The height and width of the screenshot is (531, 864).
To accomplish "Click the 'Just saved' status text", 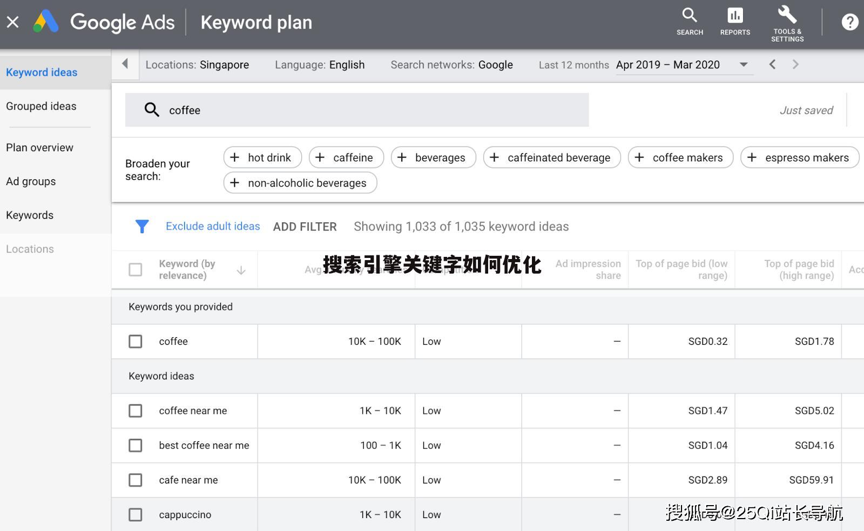I will pos(806,111).
